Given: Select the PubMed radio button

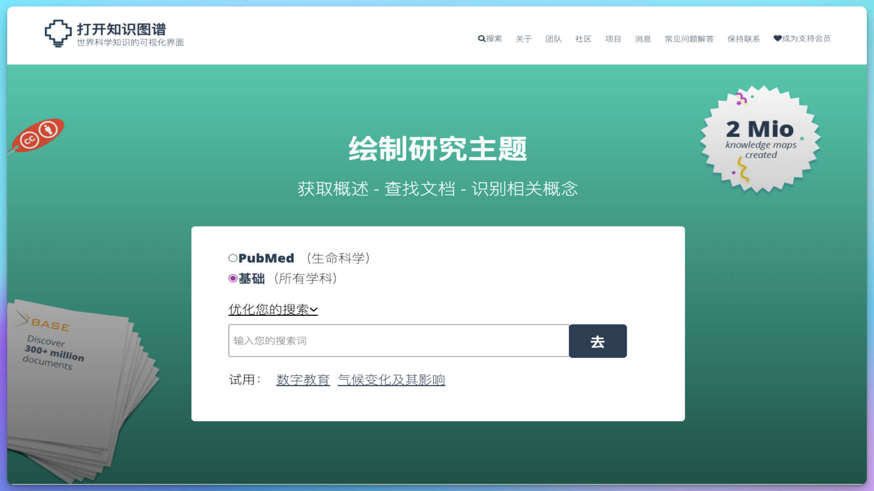Looking at the screenshot, I should point(233,257).
